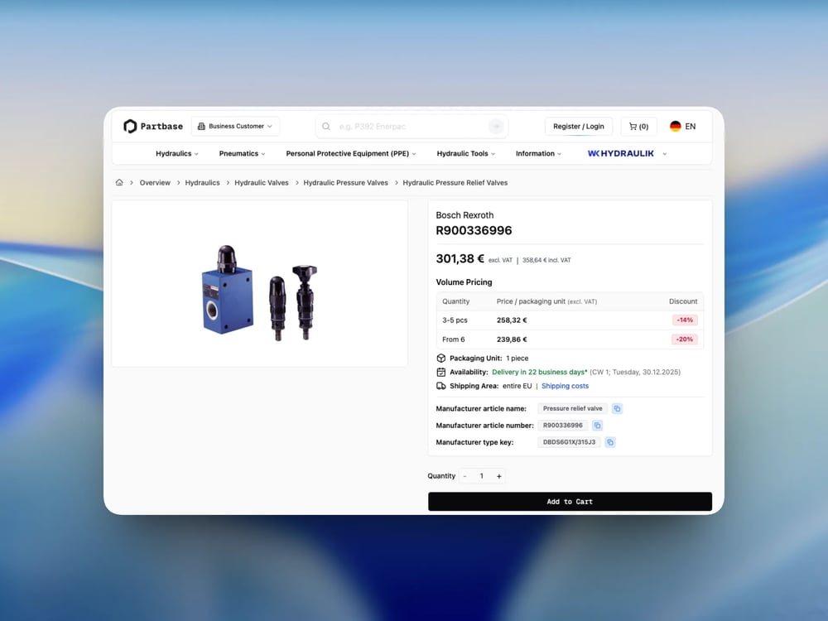828x621 pixels.
Task: Increase quantity with plus button
Action: (499, 476)
